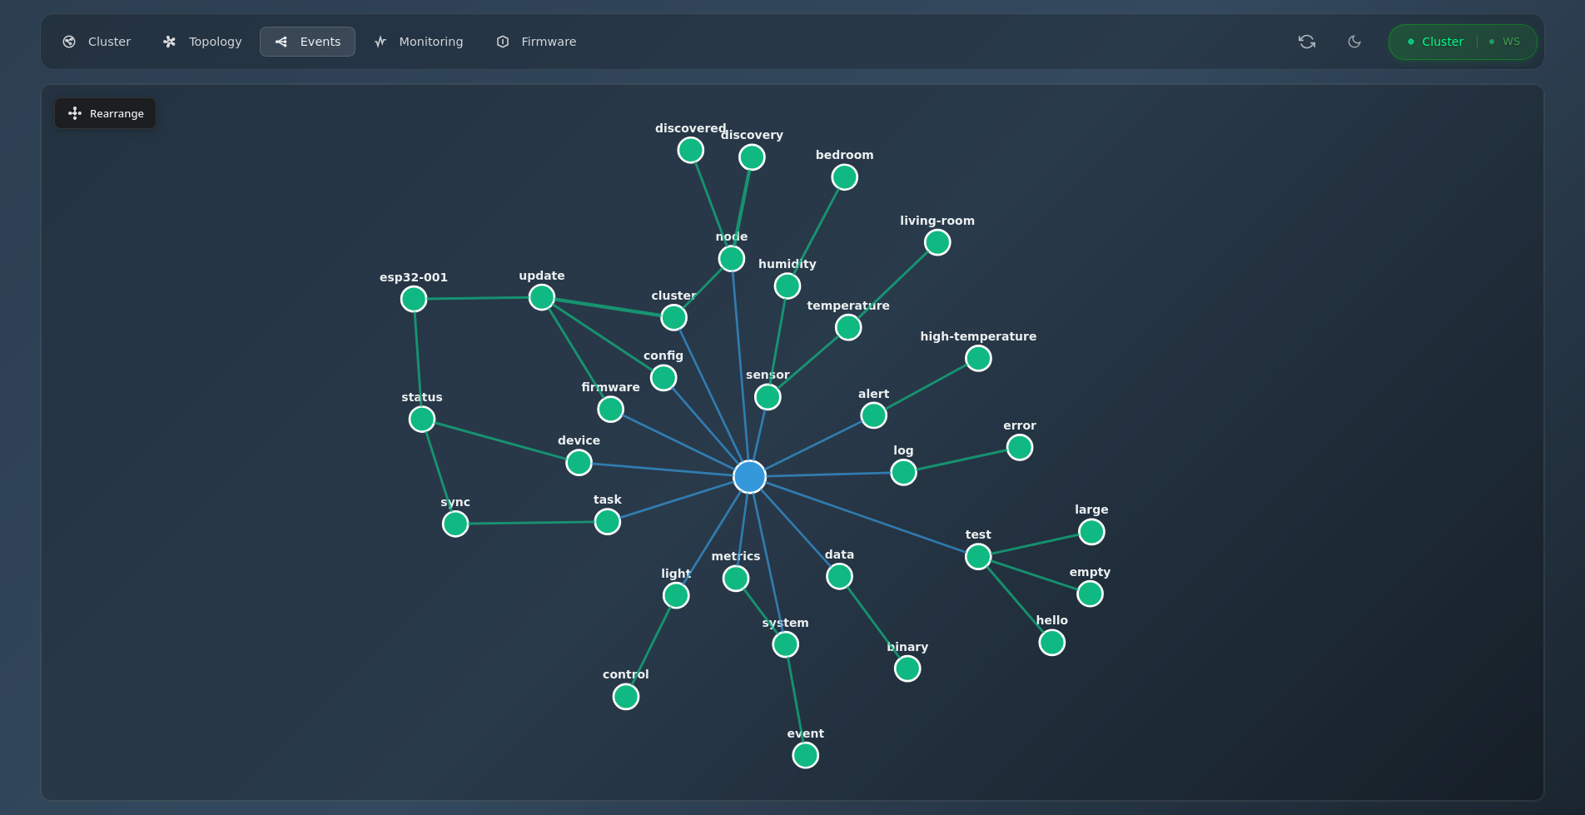Select the Cluster globe icon in navbar
The height and width of the screenshot is (815, 1585).
click(x=69, y=41)
